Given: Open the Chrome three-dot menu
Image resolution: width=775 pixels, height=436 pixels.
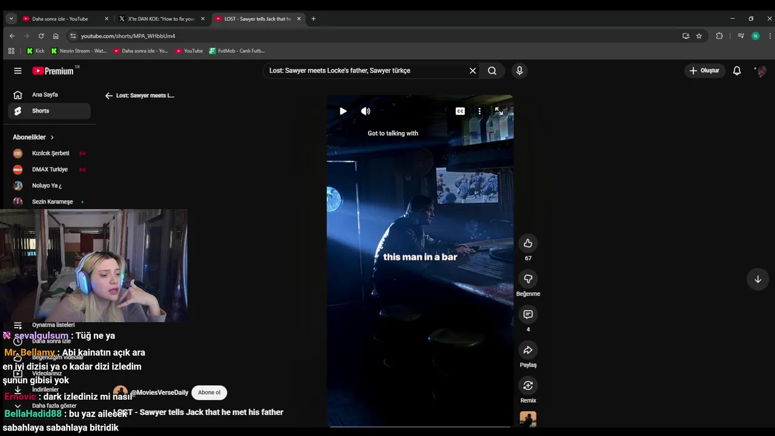Looking at the screenshot, I should pyautogui.click(x=770, y=36).
